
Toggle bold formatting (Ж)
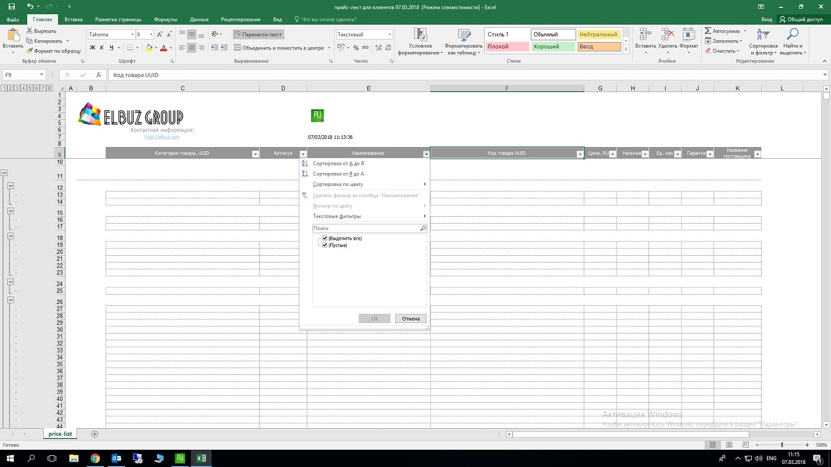pos(93,48)
